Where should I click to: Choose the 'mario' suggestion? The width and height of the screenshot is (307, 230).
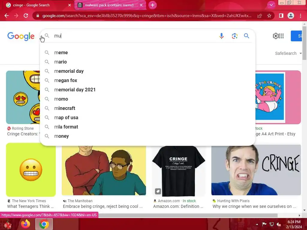point(148,62)
